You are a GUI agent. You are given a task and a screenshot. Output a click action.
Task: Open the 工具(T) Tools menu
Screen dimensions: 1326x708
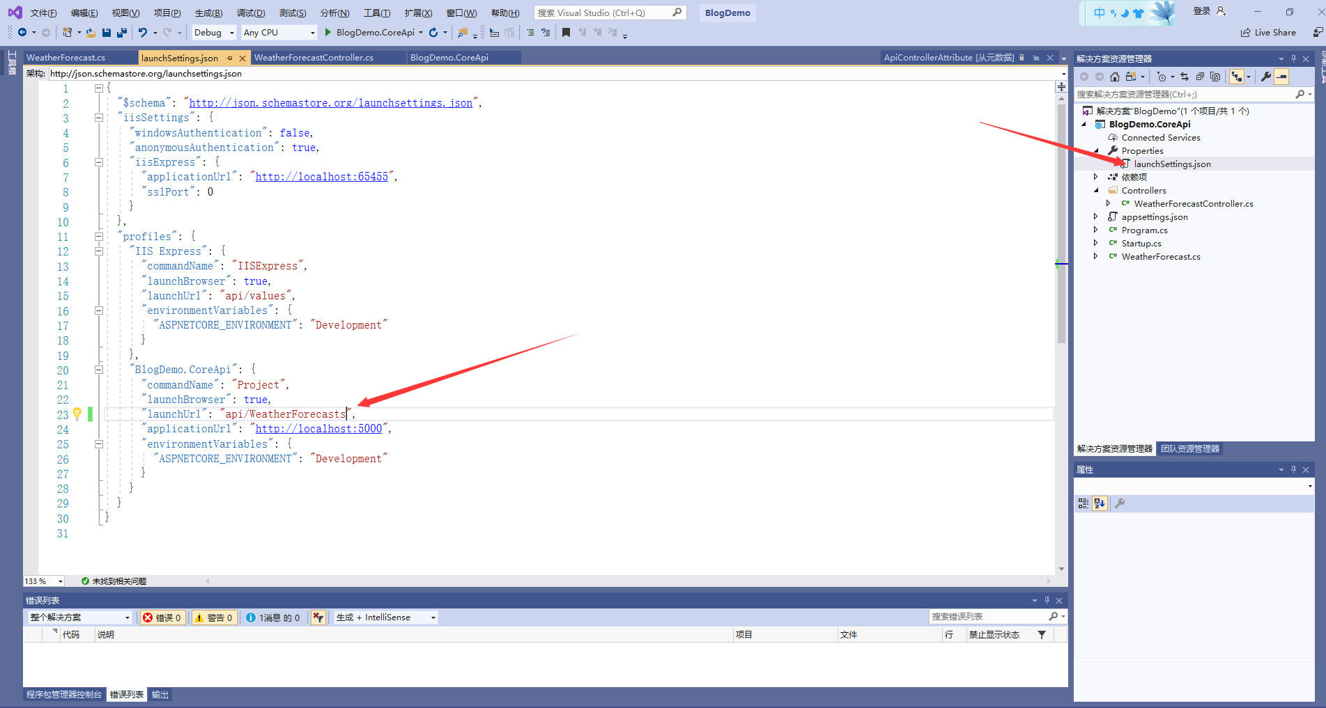377,13
